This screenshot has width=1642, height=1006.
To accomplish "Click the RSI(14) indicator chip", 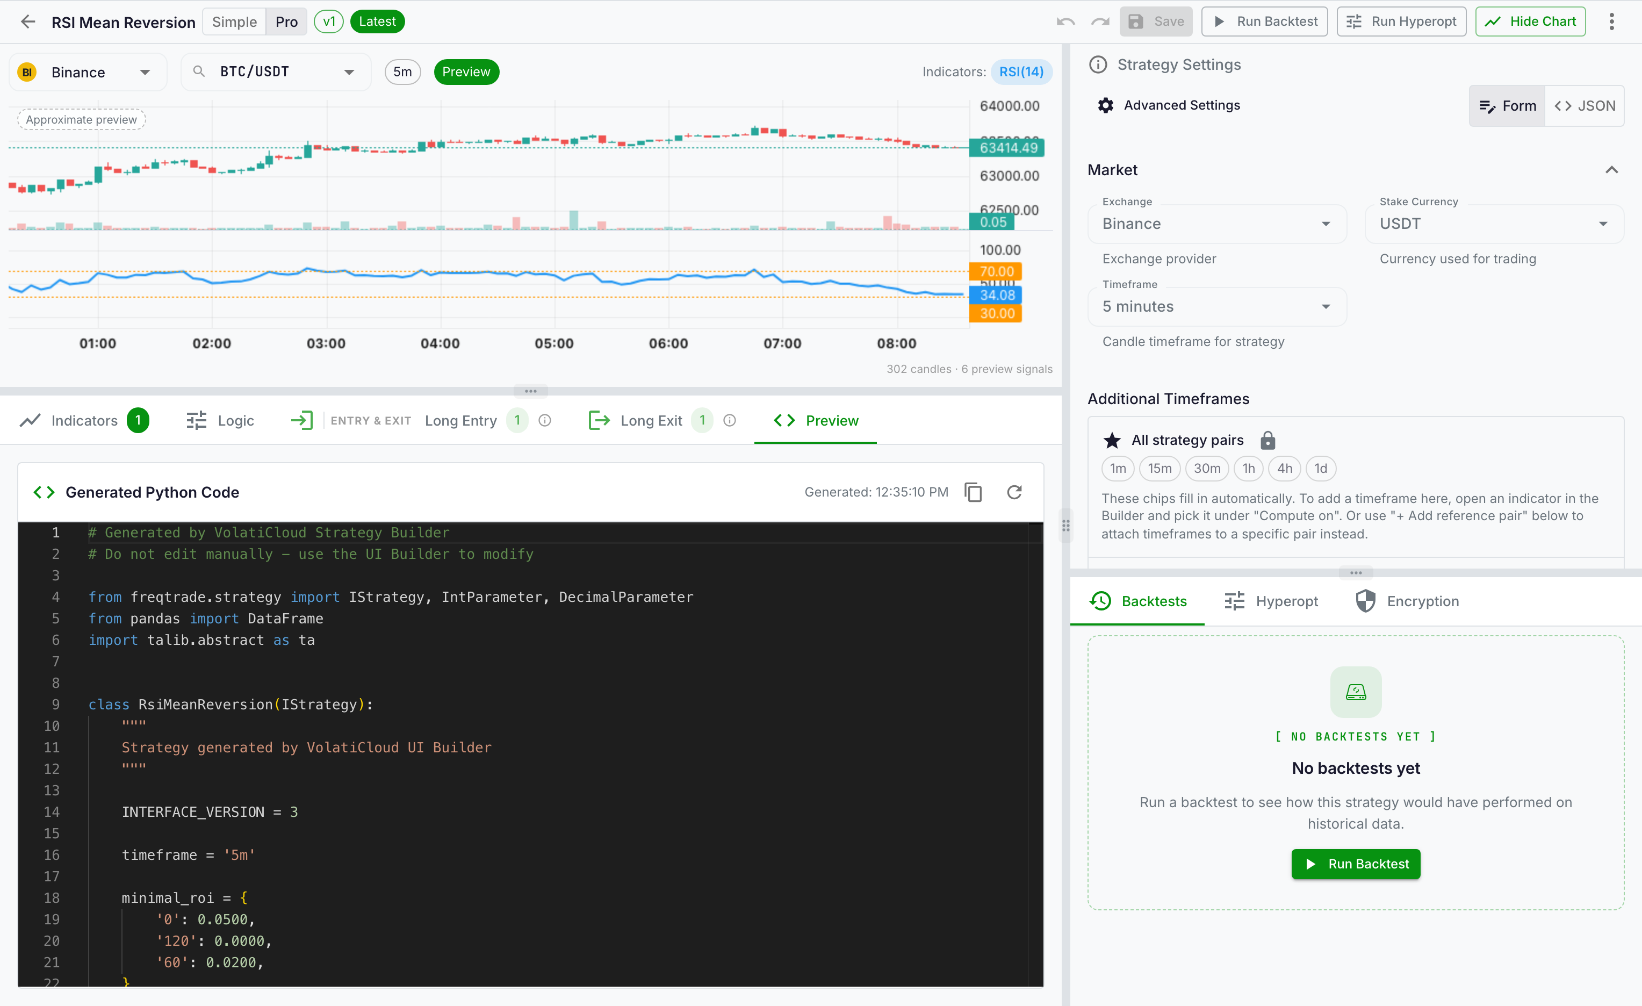I will (x=1021, y=72).
